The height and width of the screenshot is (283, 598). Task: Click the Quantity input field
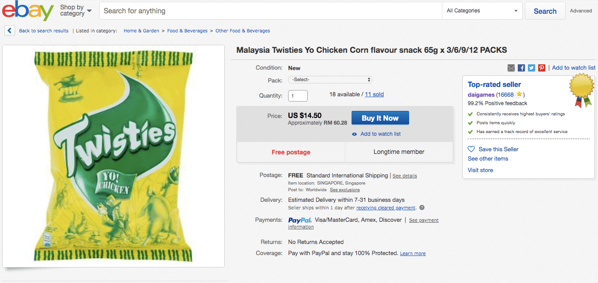click(297, 95)
